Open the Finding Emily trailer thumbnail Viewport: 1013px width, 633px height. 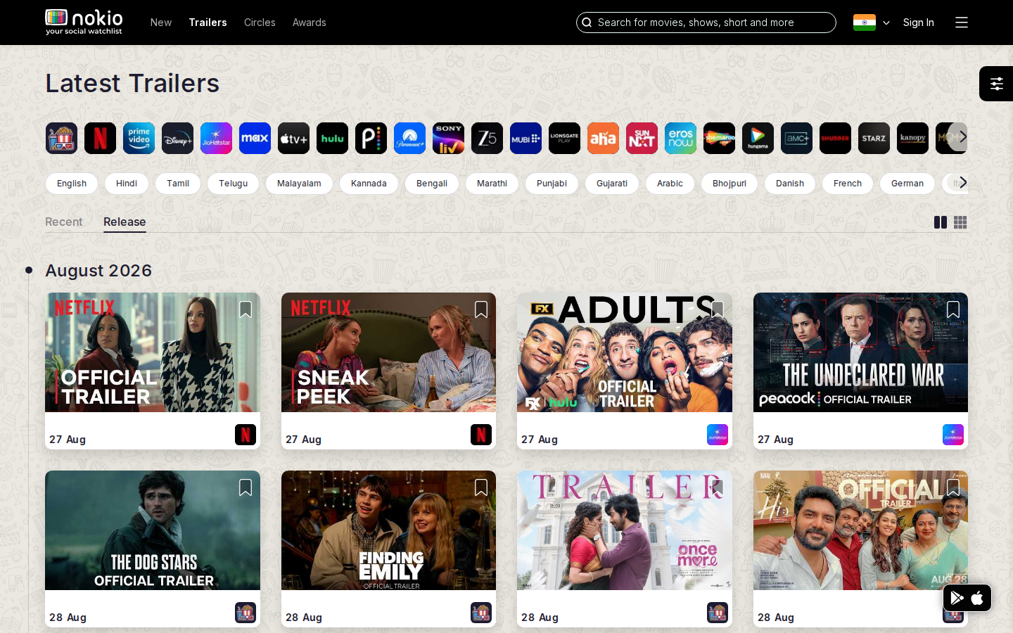[x=388, y=530]
